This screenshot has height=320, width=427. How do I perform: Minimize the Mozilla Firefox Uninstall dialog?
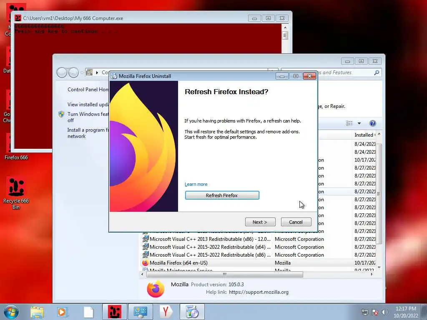click(282, 76)
